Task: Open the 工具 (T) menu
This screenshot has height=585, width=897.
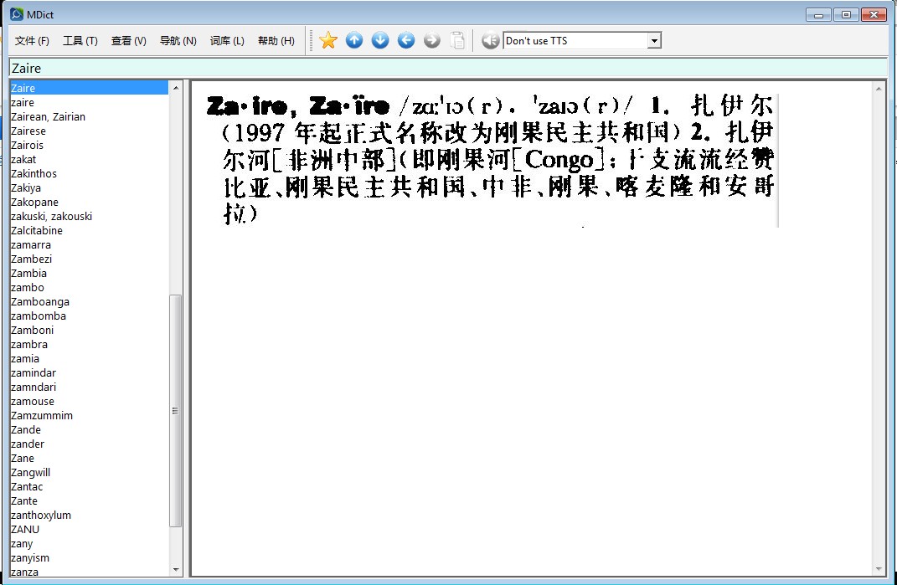Action: pos(80,41)
